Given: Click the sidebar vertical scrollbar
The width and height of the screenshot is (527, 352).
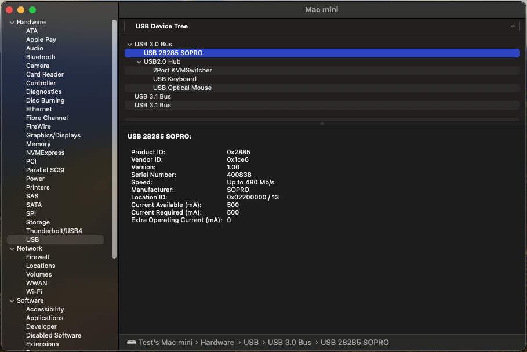Looking at the screenshot, I should (x=114, y=139).
